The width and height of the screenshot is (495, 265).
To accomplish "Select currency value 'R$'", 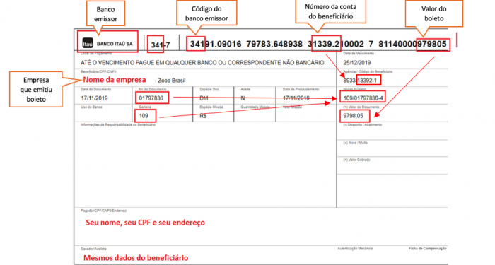I will [203, 116].
